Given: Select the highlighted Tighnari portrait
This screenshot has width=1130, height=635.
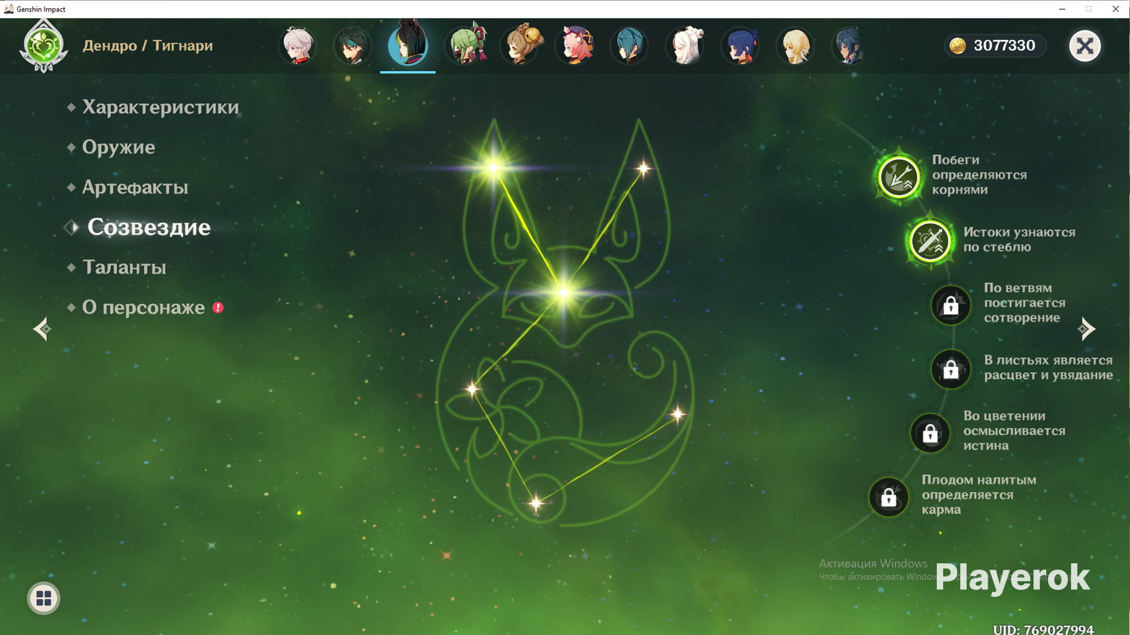Looking at the screenshot, I should tap(408, 44).
